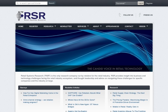
Task: Expand the RESEARCH dropdown arrow
Action: tap(55, 26)
